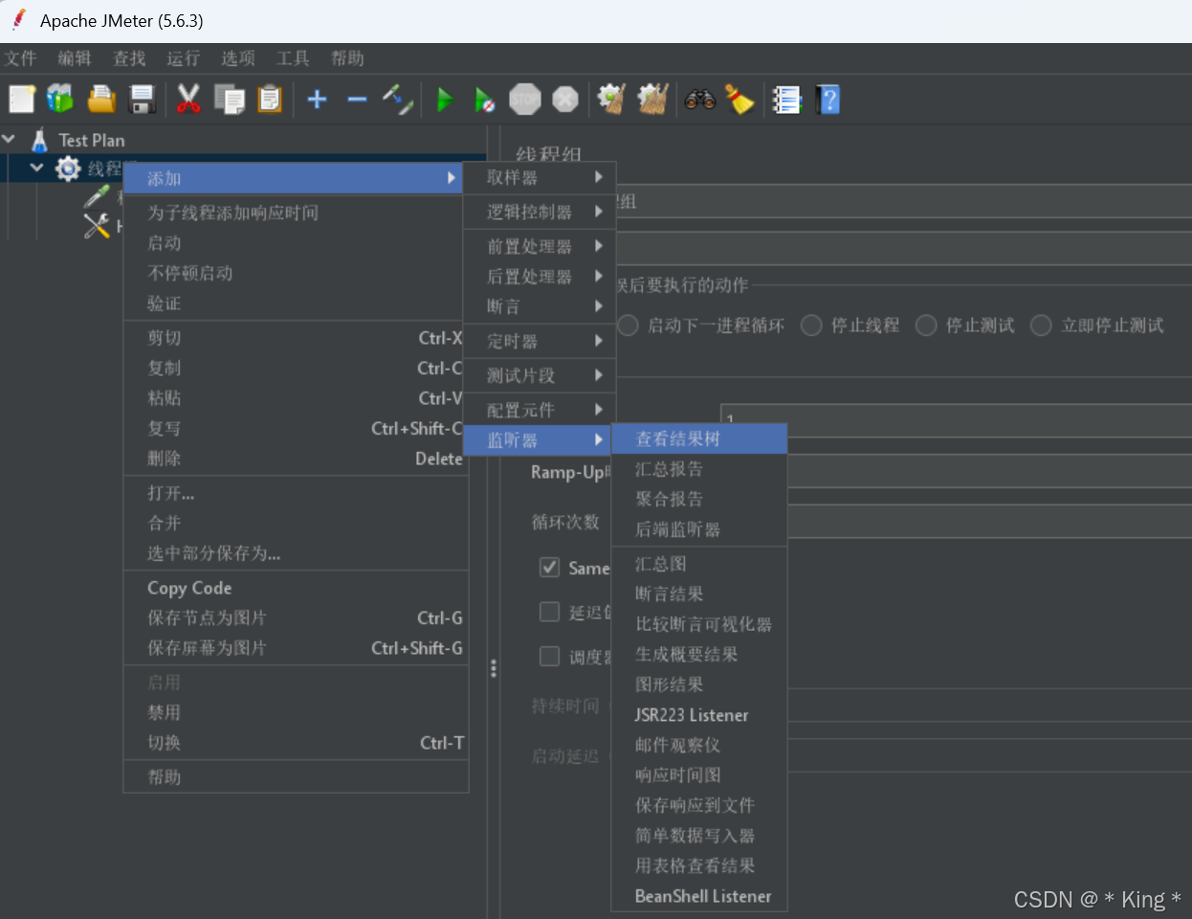Open the 查找 menu
Image resolution: width=1192 pixels, height=919 pixels.
click(129, 58)
